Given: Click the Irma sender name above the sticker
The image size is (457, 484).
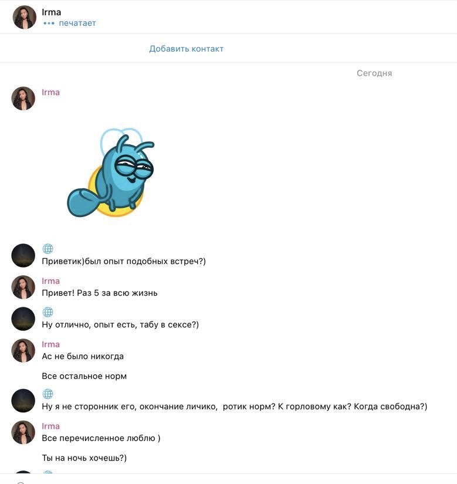Looking at the screenshot, I should tap(50, 92).
